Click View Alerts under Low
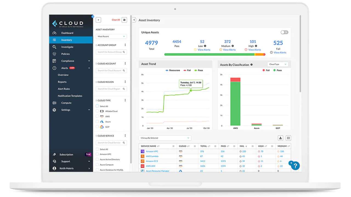The height and width of the screenshot is (197, 351). tap(204, 50)
